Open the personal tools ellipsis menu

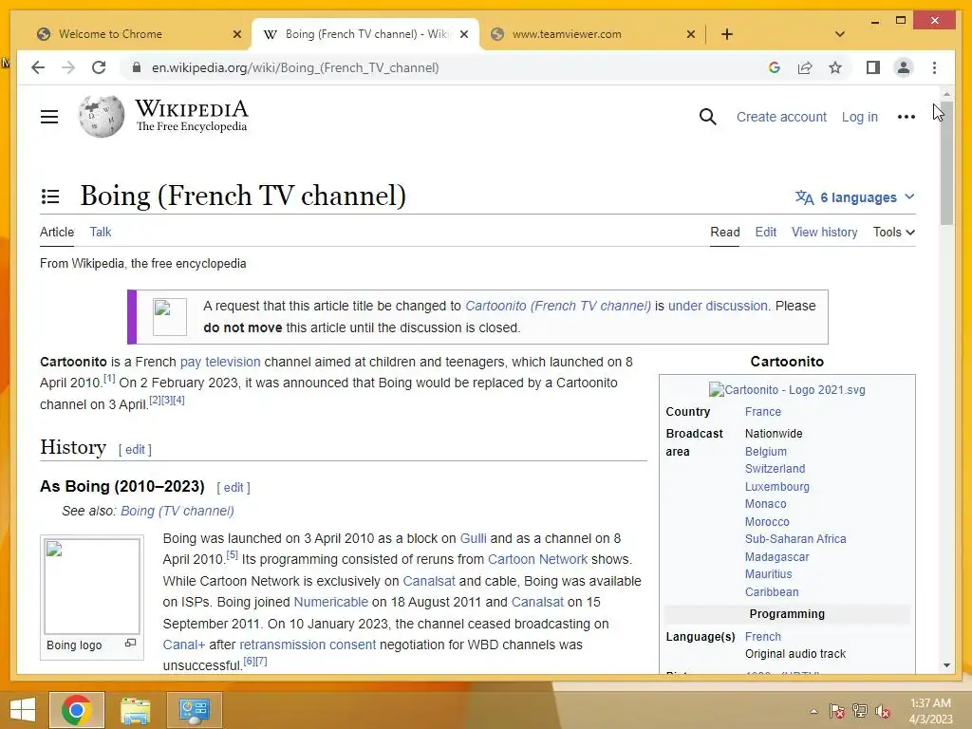click(907, 117)
